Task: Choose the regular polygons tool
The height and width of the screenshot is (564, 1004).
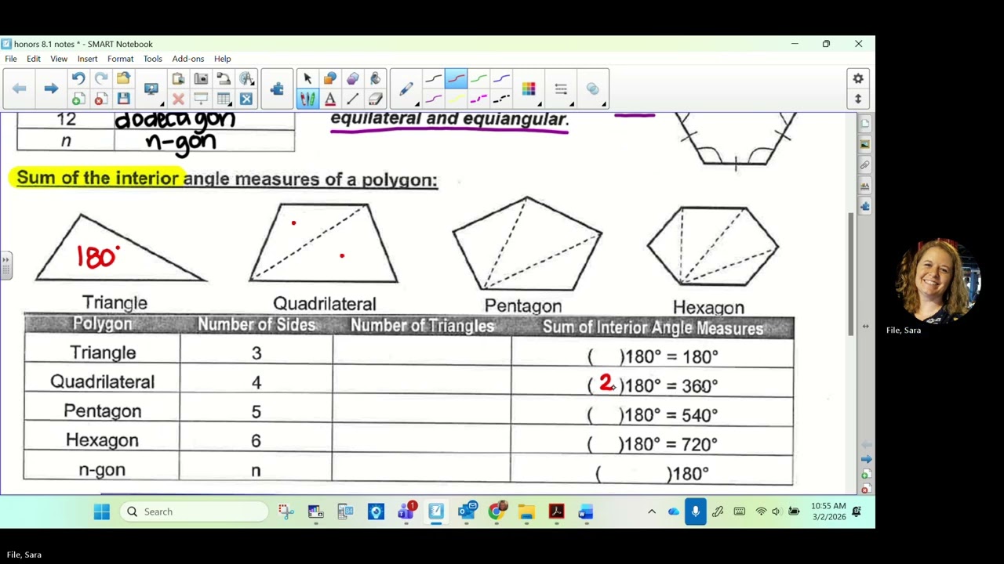Action: pos(353,78)
